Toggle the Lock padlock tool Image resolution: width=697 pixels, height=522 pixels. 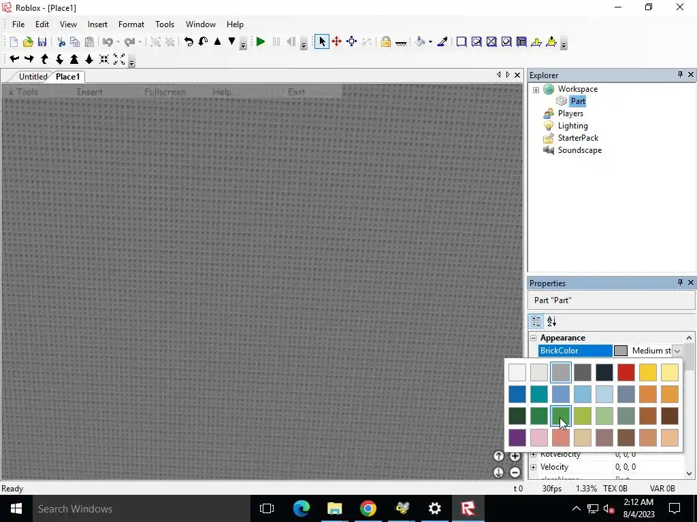coord(385,41)
